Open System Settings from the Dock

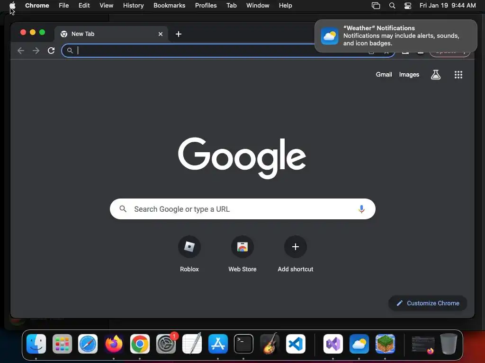point(166,344)
